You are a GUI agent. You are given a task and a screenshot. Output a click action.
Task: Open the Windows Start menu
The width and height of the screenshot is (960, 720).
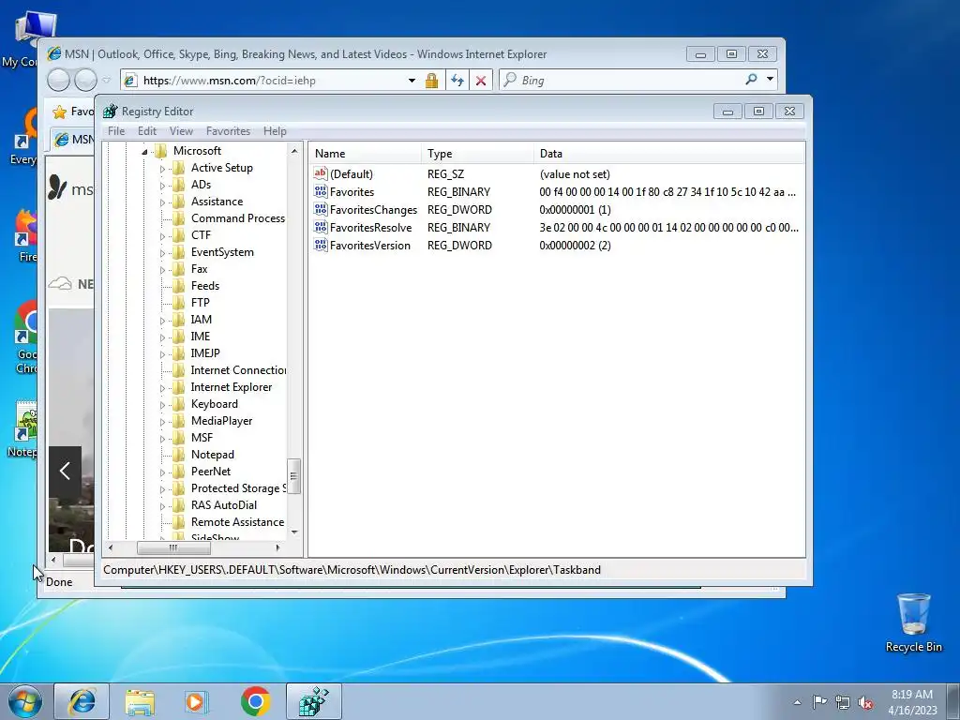click(x=24, y=701)
